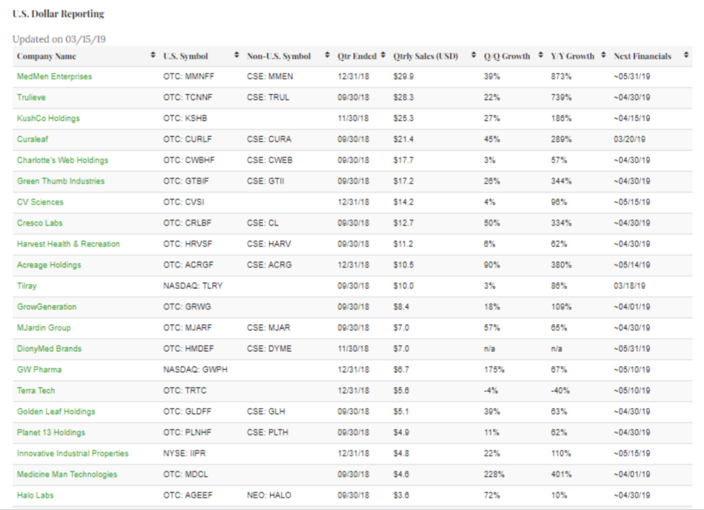Open Harvest Health & Recreation link
Image resolution: width=704 pixels, height=510 pixels.
pos(68,244)
